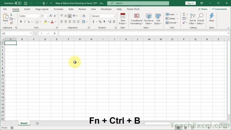Switch to the Power Pivot tab

(x=133, y=9)
